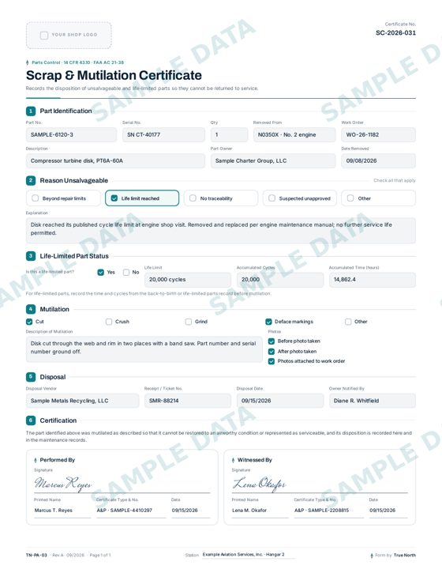442x573 pixels.
Task: Check the Other mutilation checkbox
Action: 348,322
